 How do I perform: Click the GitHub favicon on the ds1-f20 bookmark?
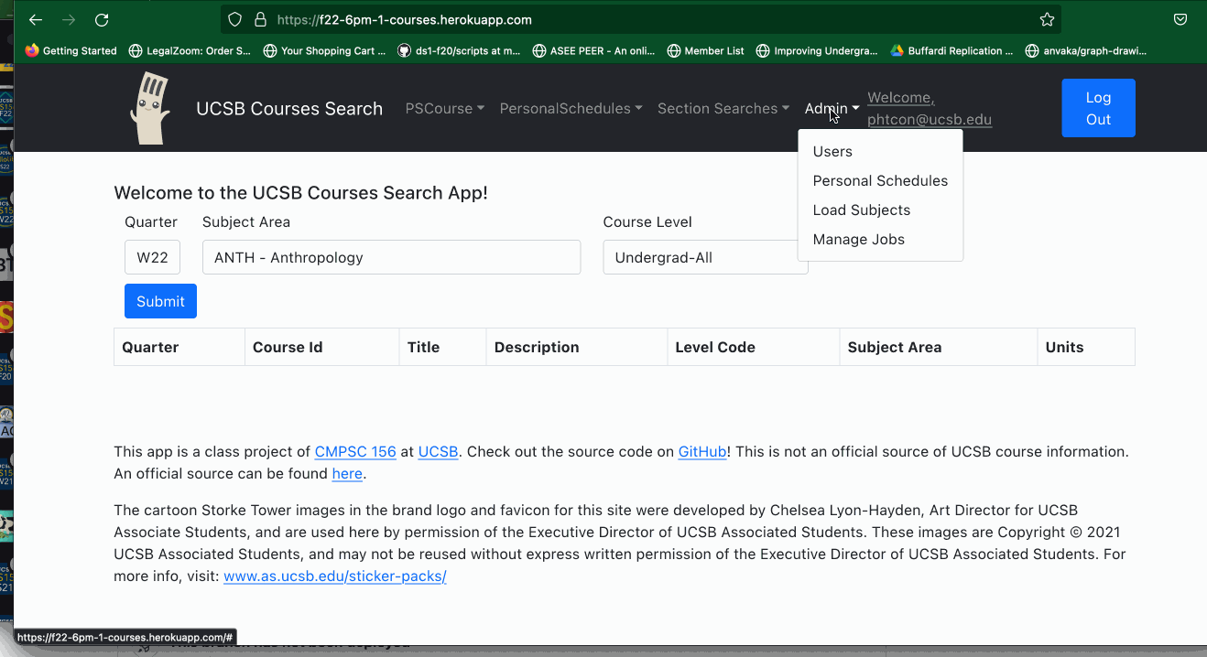click(x=404, y=50)
